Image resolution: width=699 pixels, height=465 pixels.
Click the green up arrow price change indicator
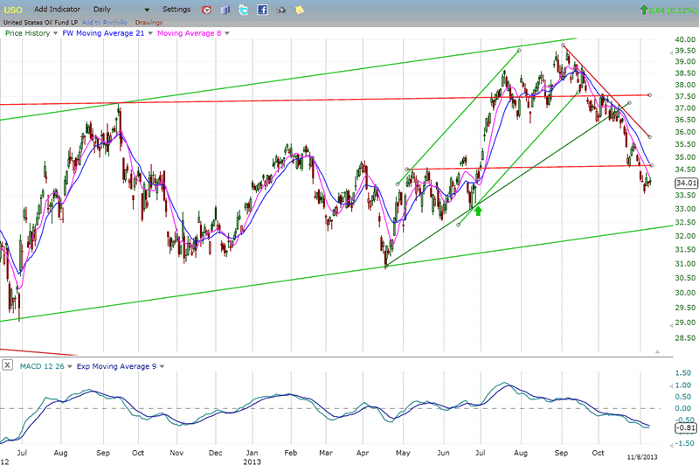(644, 10)
